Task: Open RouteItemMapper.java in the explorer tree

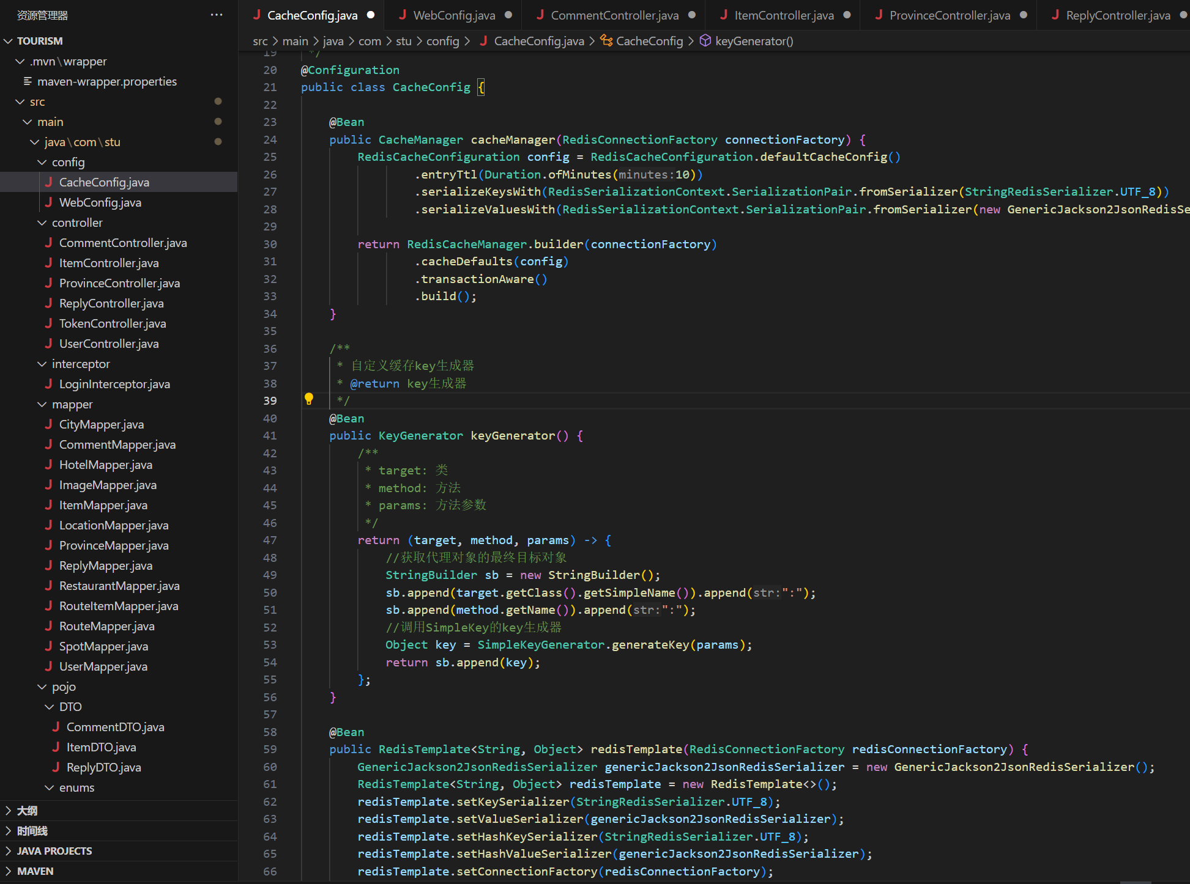Action: [119, 606]
